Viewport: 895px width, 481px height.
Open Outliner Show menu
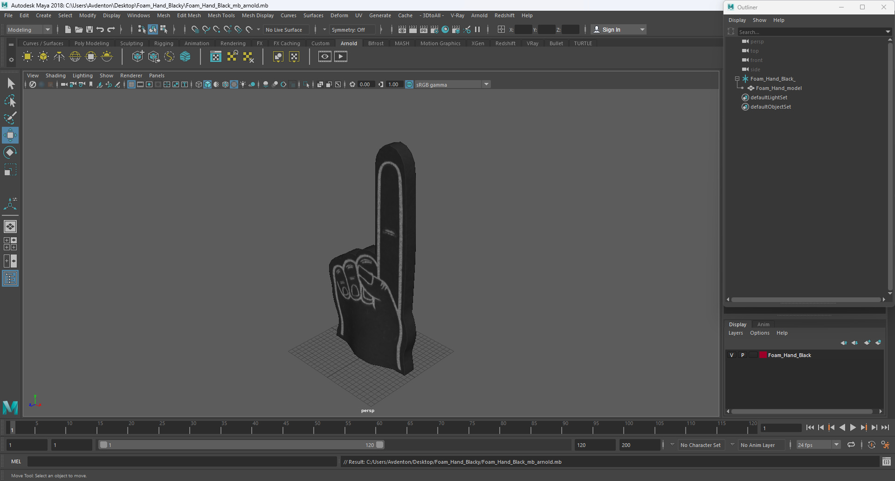pyautogui.click(x=759, y=20)
